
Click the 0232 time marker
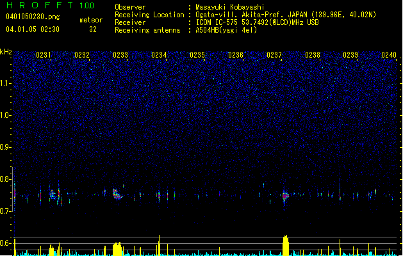(x=82, y=54)
